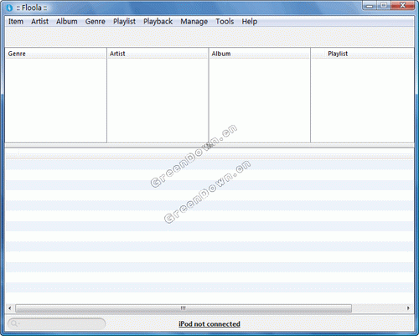Open the Item menu
419x336 pixels.
coord(16,22)
